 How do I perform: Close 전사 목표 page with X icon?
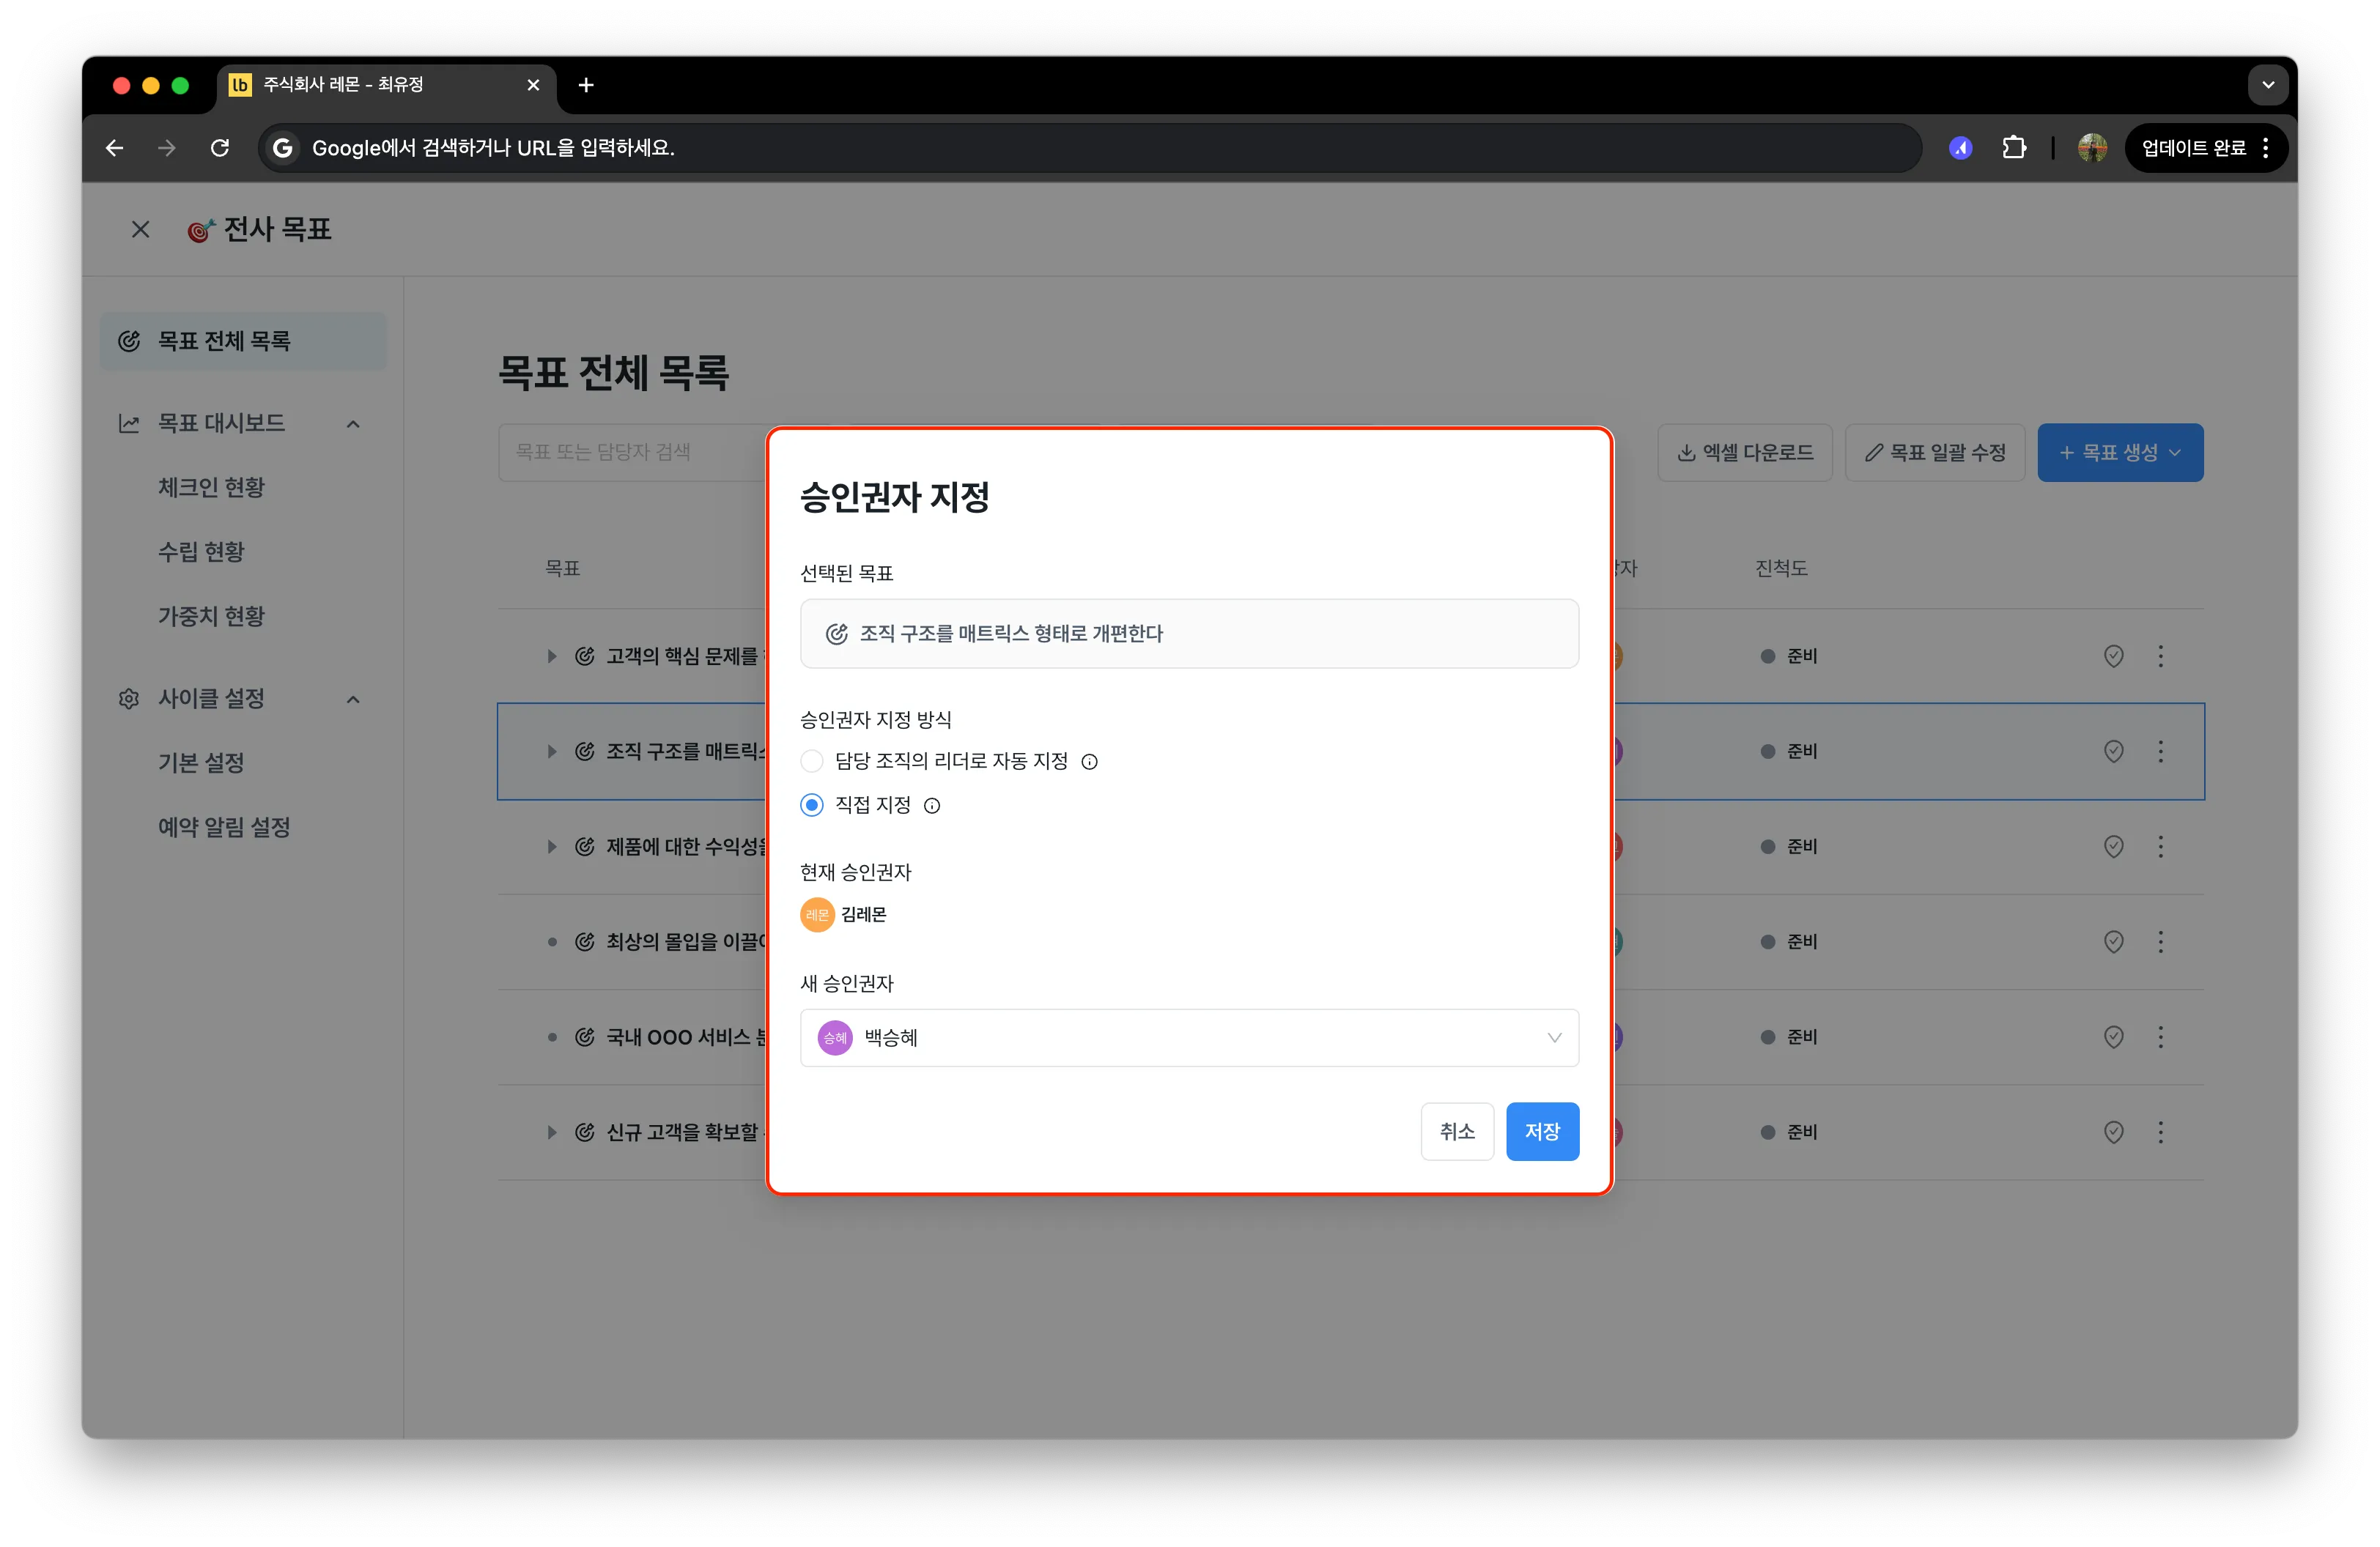coord(141,230)
